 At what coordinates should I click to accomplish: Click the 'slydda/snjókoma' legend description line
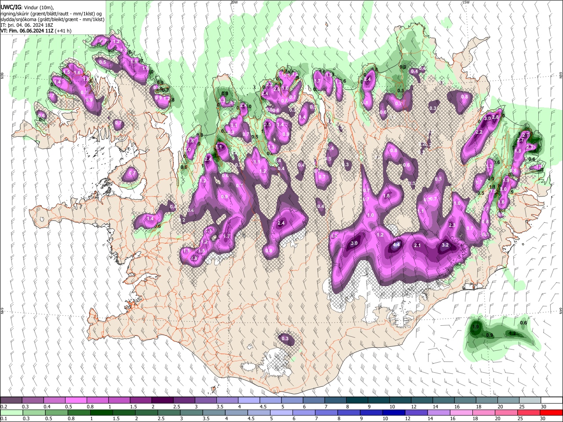[x=52, y=19]
